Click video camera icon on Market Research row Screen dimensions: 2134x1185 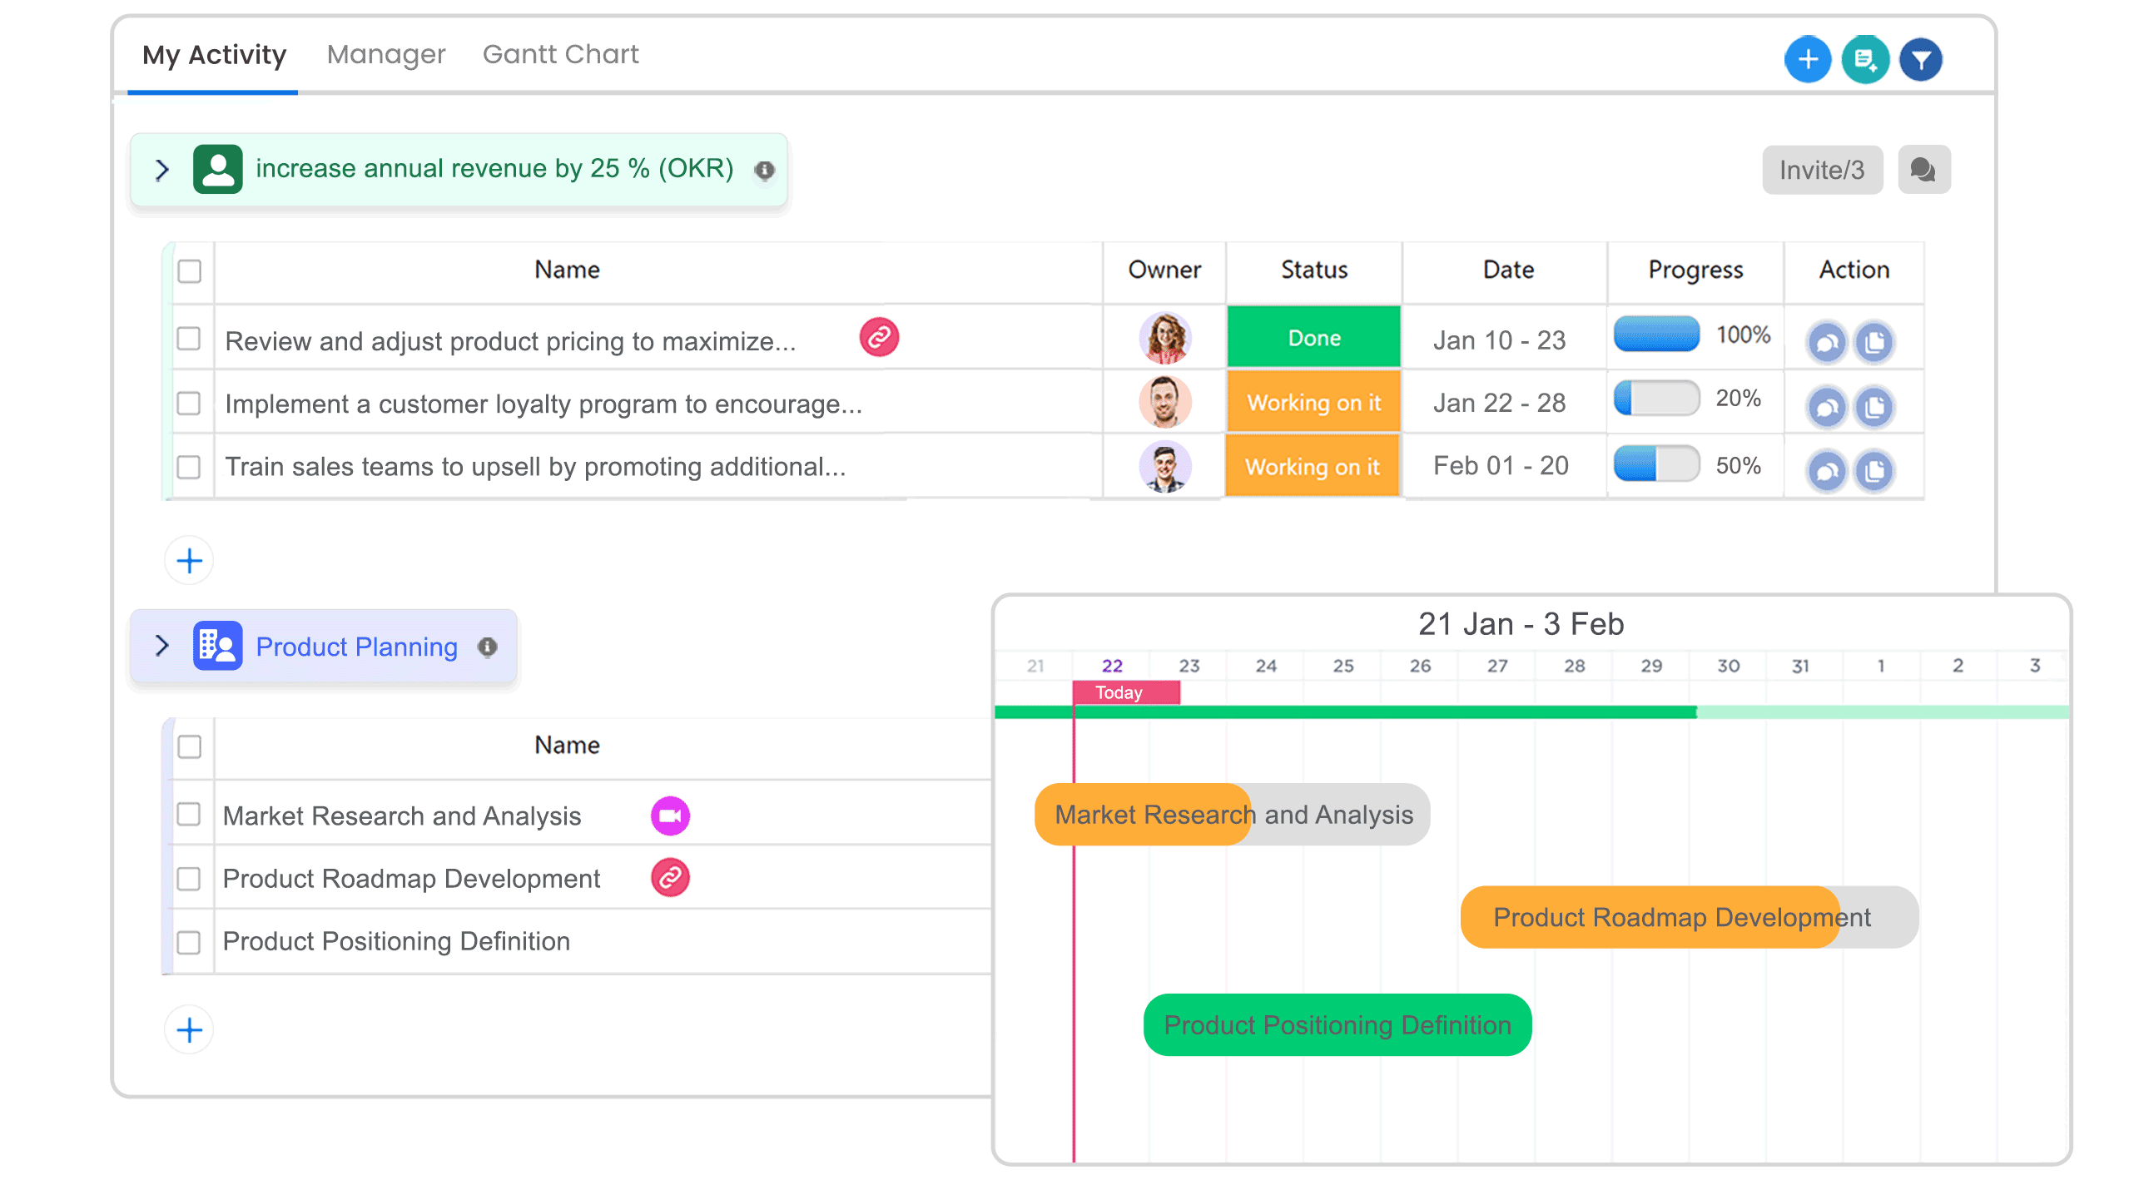tap(670, 816)
